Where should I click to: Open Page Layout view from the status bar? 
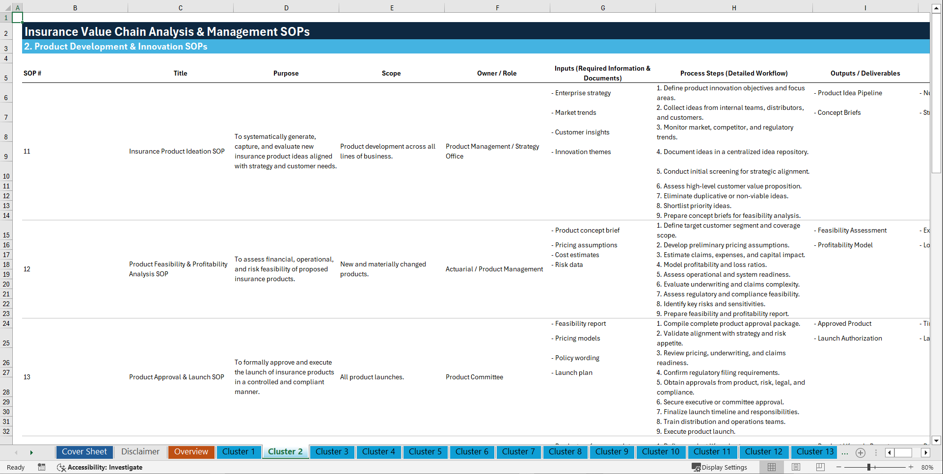(x=795, y=467)
